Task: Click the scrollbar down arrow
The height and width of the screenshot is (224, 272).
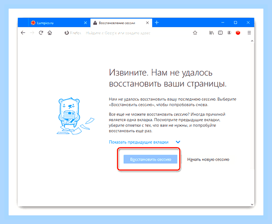Action: pyautogui.click(x=252, y=204)
